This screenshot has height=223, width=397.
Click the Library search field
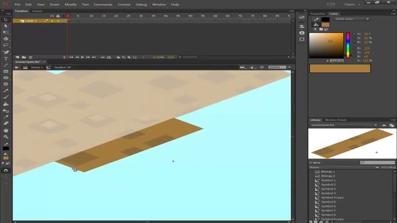[x=378, y=162]
